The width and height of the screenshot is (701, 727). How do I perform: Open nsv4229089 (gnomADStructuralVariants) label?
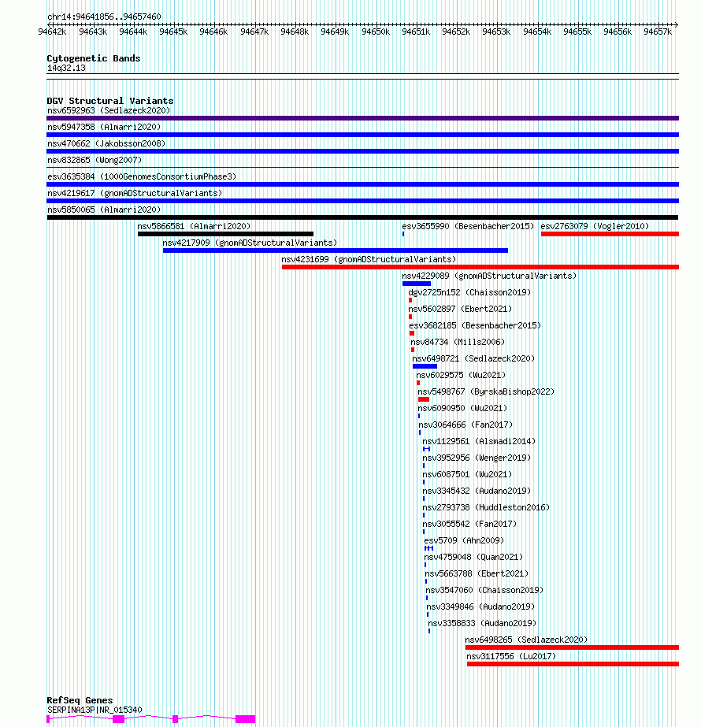(489, 276)
